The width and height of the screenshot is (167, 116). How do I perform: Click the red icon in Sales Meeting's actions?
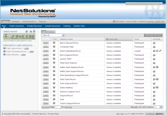pyautogui.click(x=157, y=88)
